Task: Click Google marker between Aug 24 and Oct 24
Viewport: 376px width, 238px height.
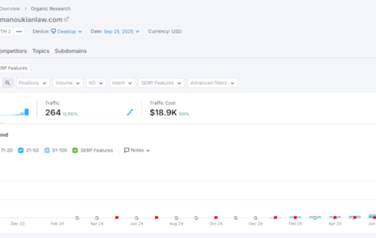Action: [196, 217]
